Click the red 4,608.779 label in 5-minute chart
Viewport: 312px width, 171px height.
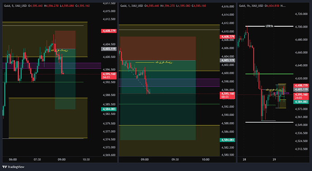tap(109, 31)
